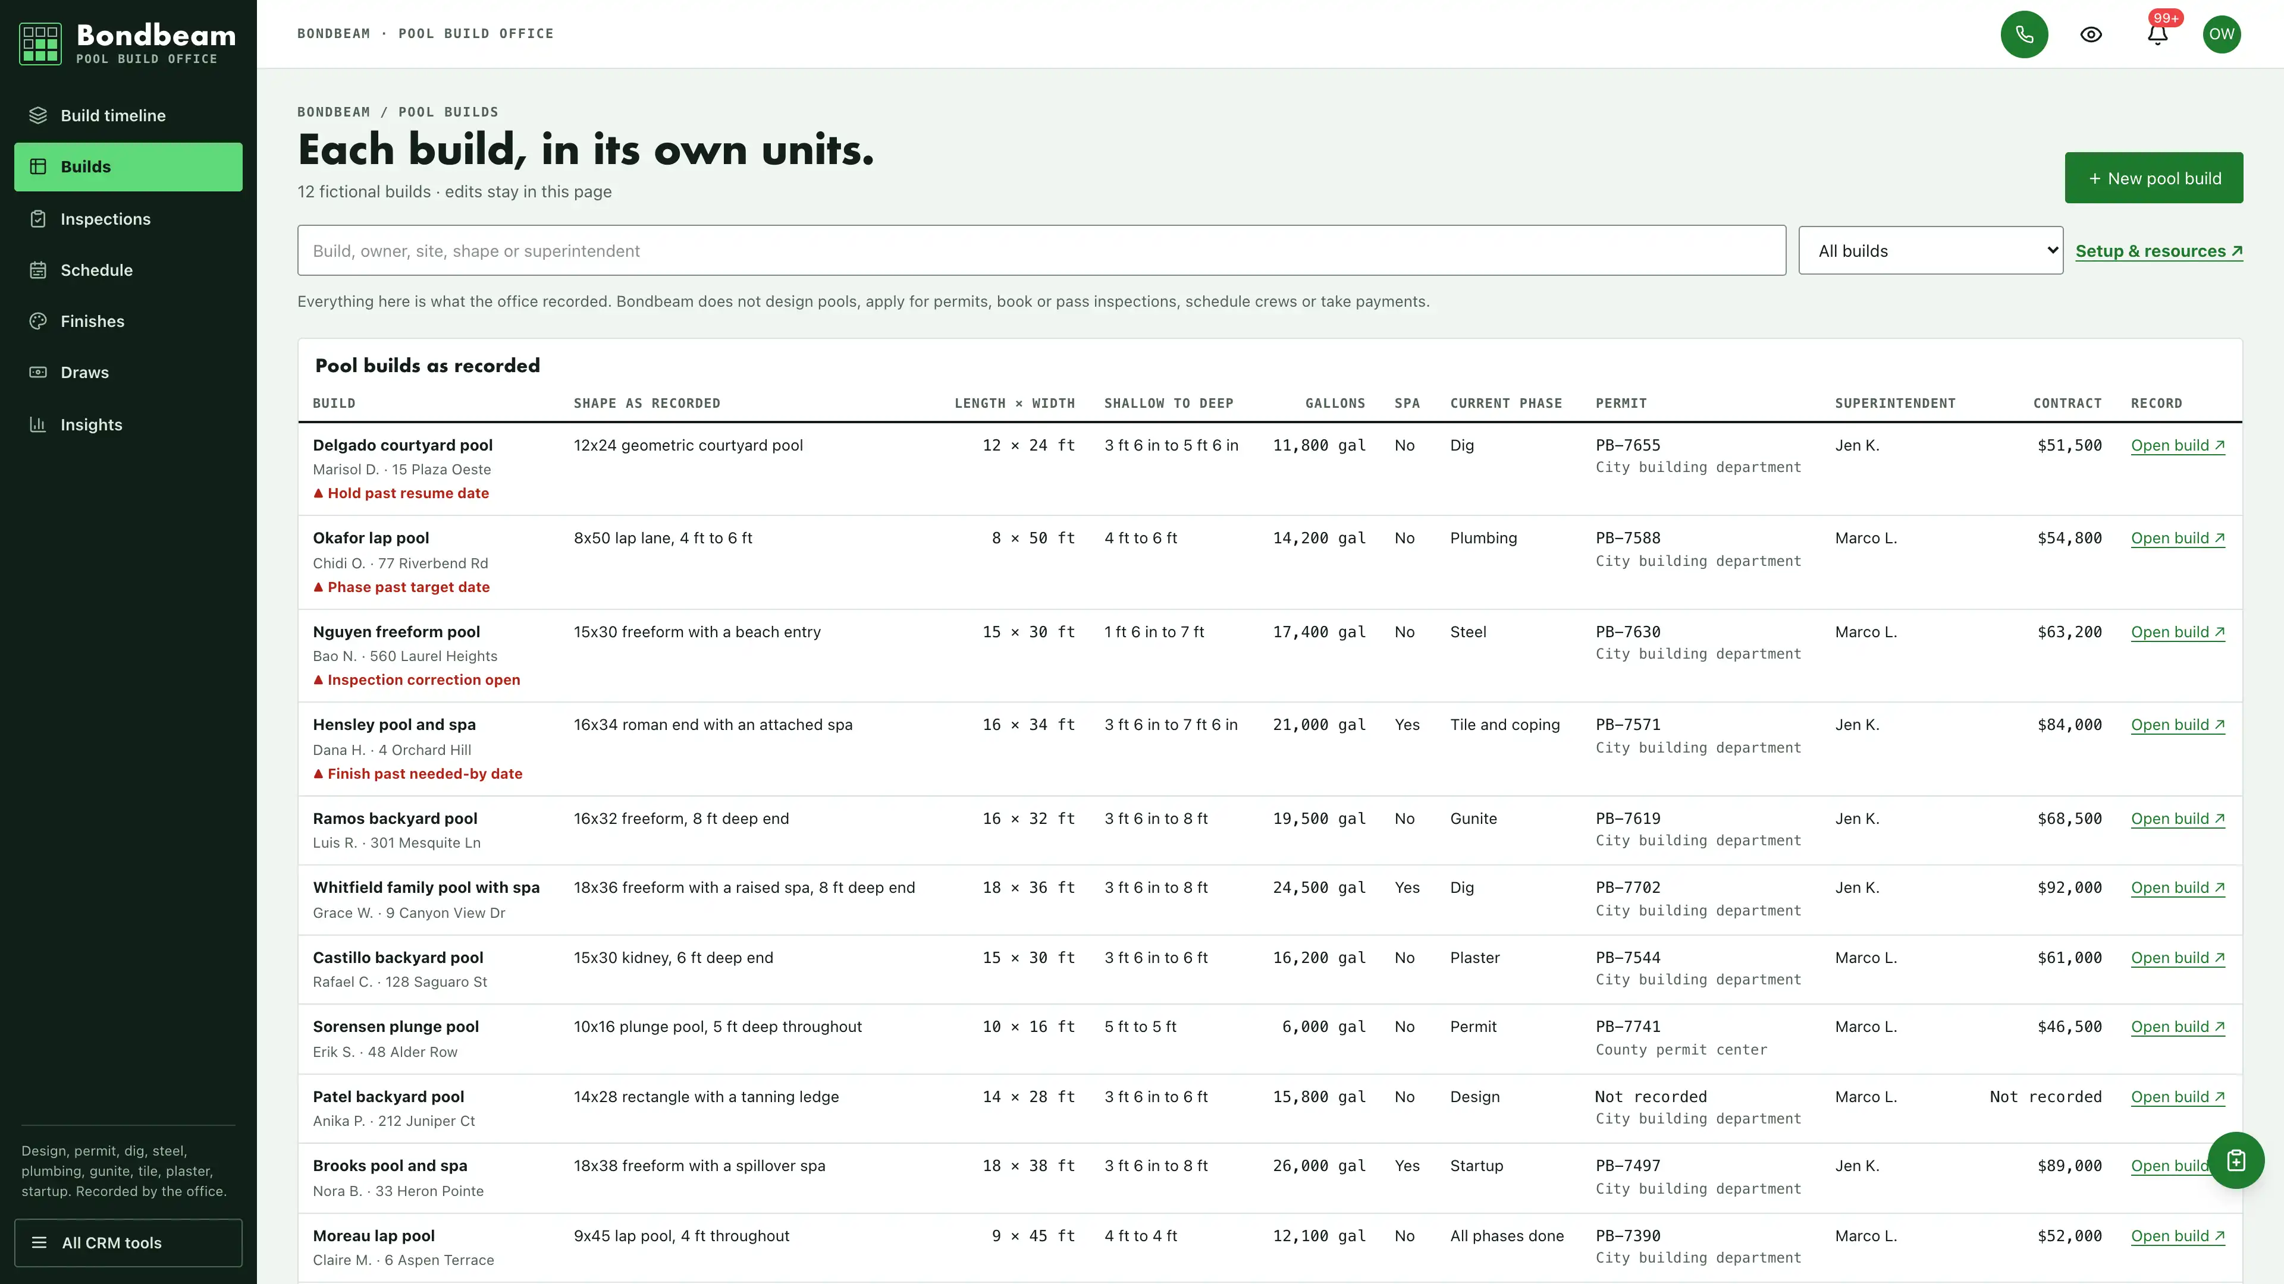
Task: Click the $92,000 contract value
Action: coord(2069,888)
